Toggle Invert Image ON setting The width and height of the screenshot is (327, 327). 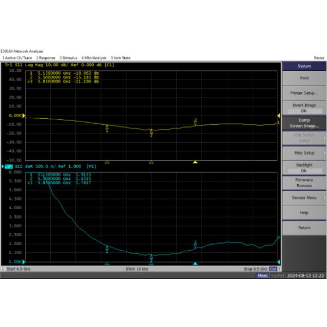tap(304, 108)
